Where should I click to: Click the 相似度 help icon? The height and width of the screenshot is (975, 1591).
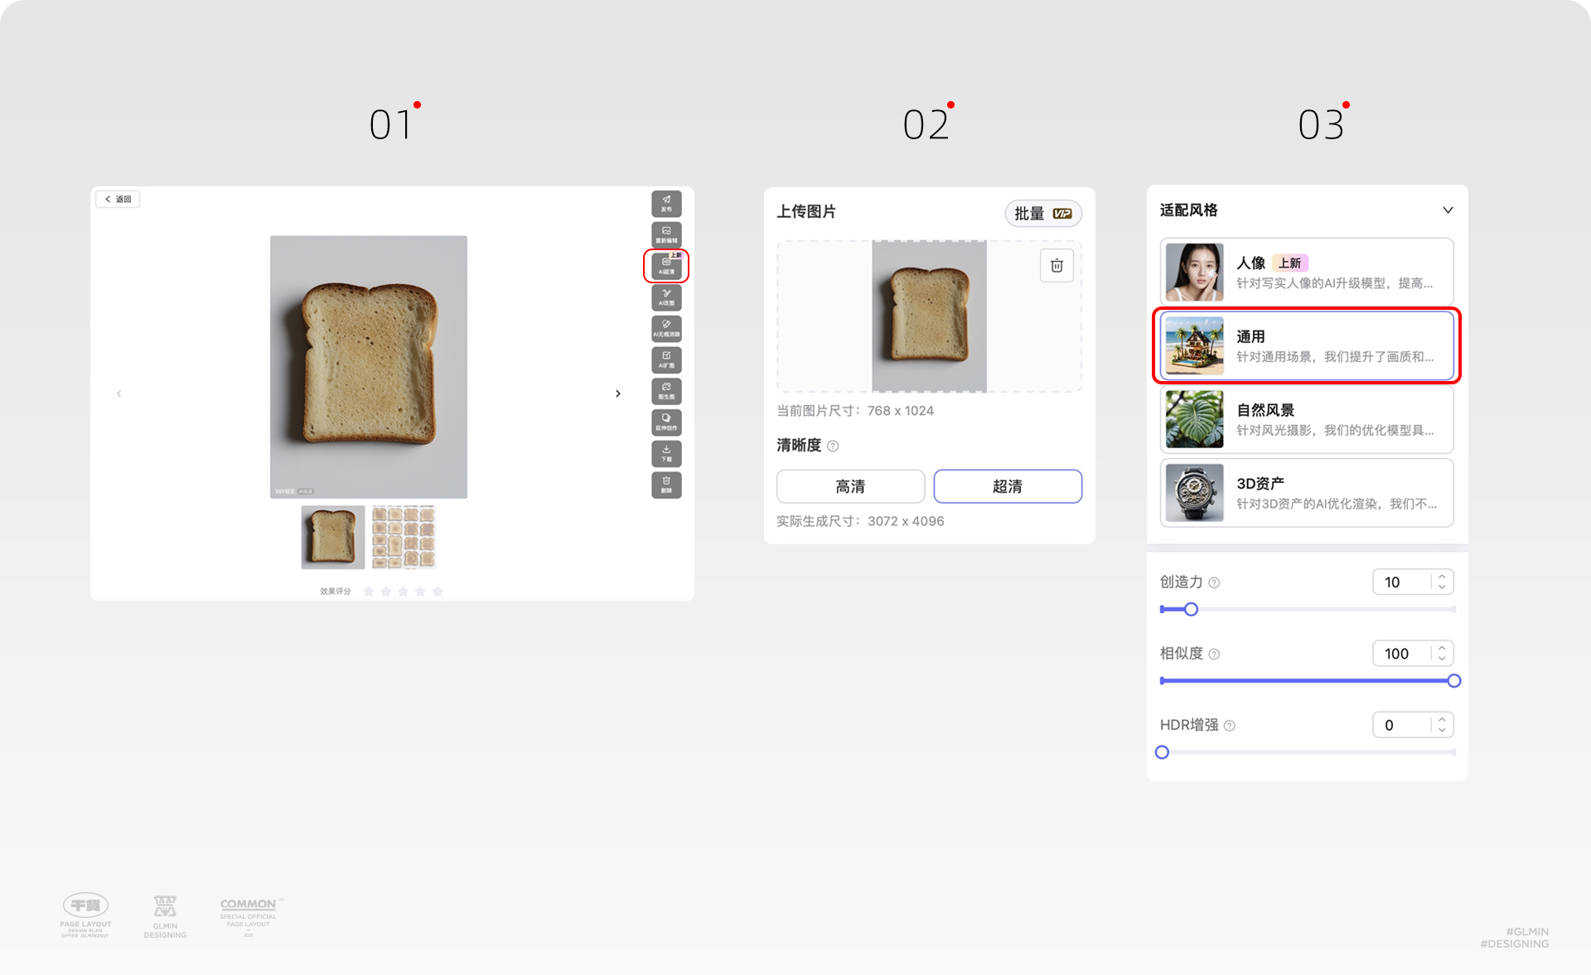point(1214,654)
